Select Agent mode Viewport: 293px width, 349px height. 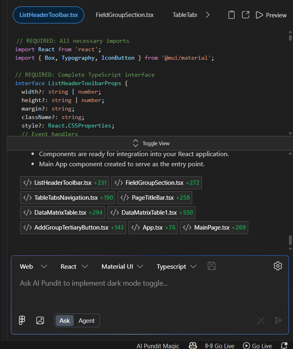point(87,320)
